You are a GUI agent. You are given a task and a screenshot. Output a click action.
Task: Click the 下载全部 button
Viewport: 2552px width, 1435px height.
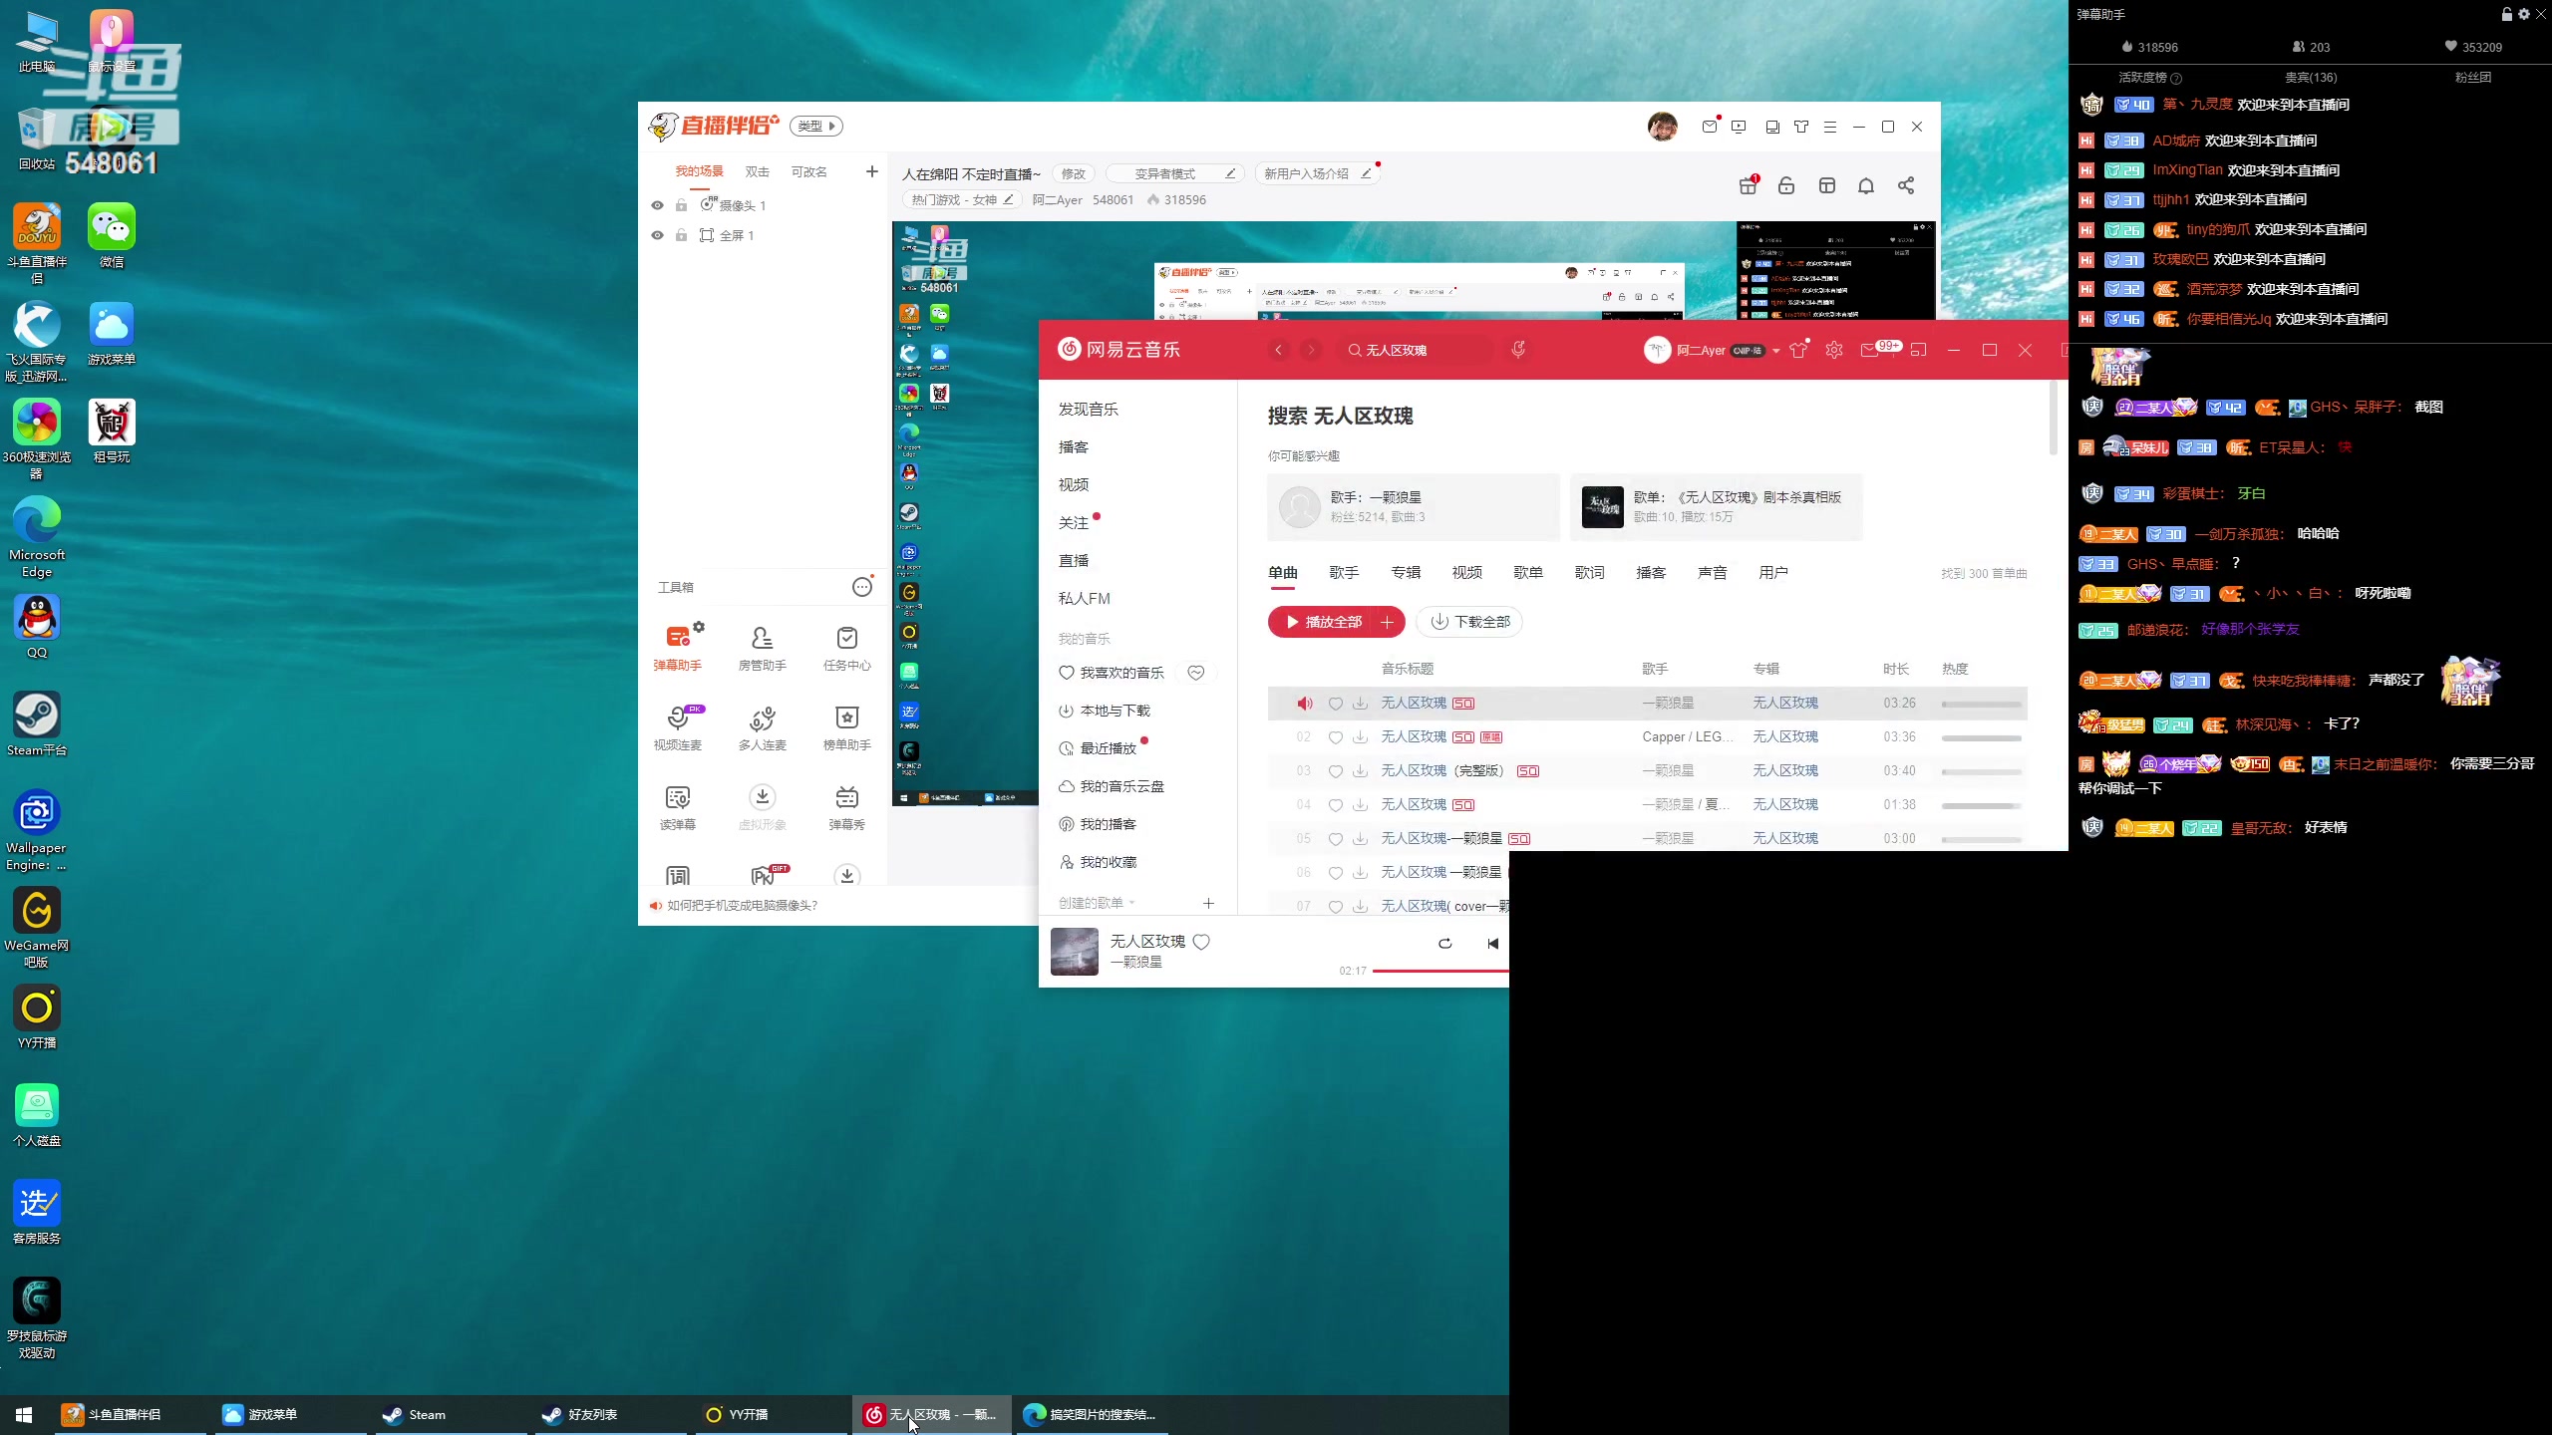(1469, 622)
